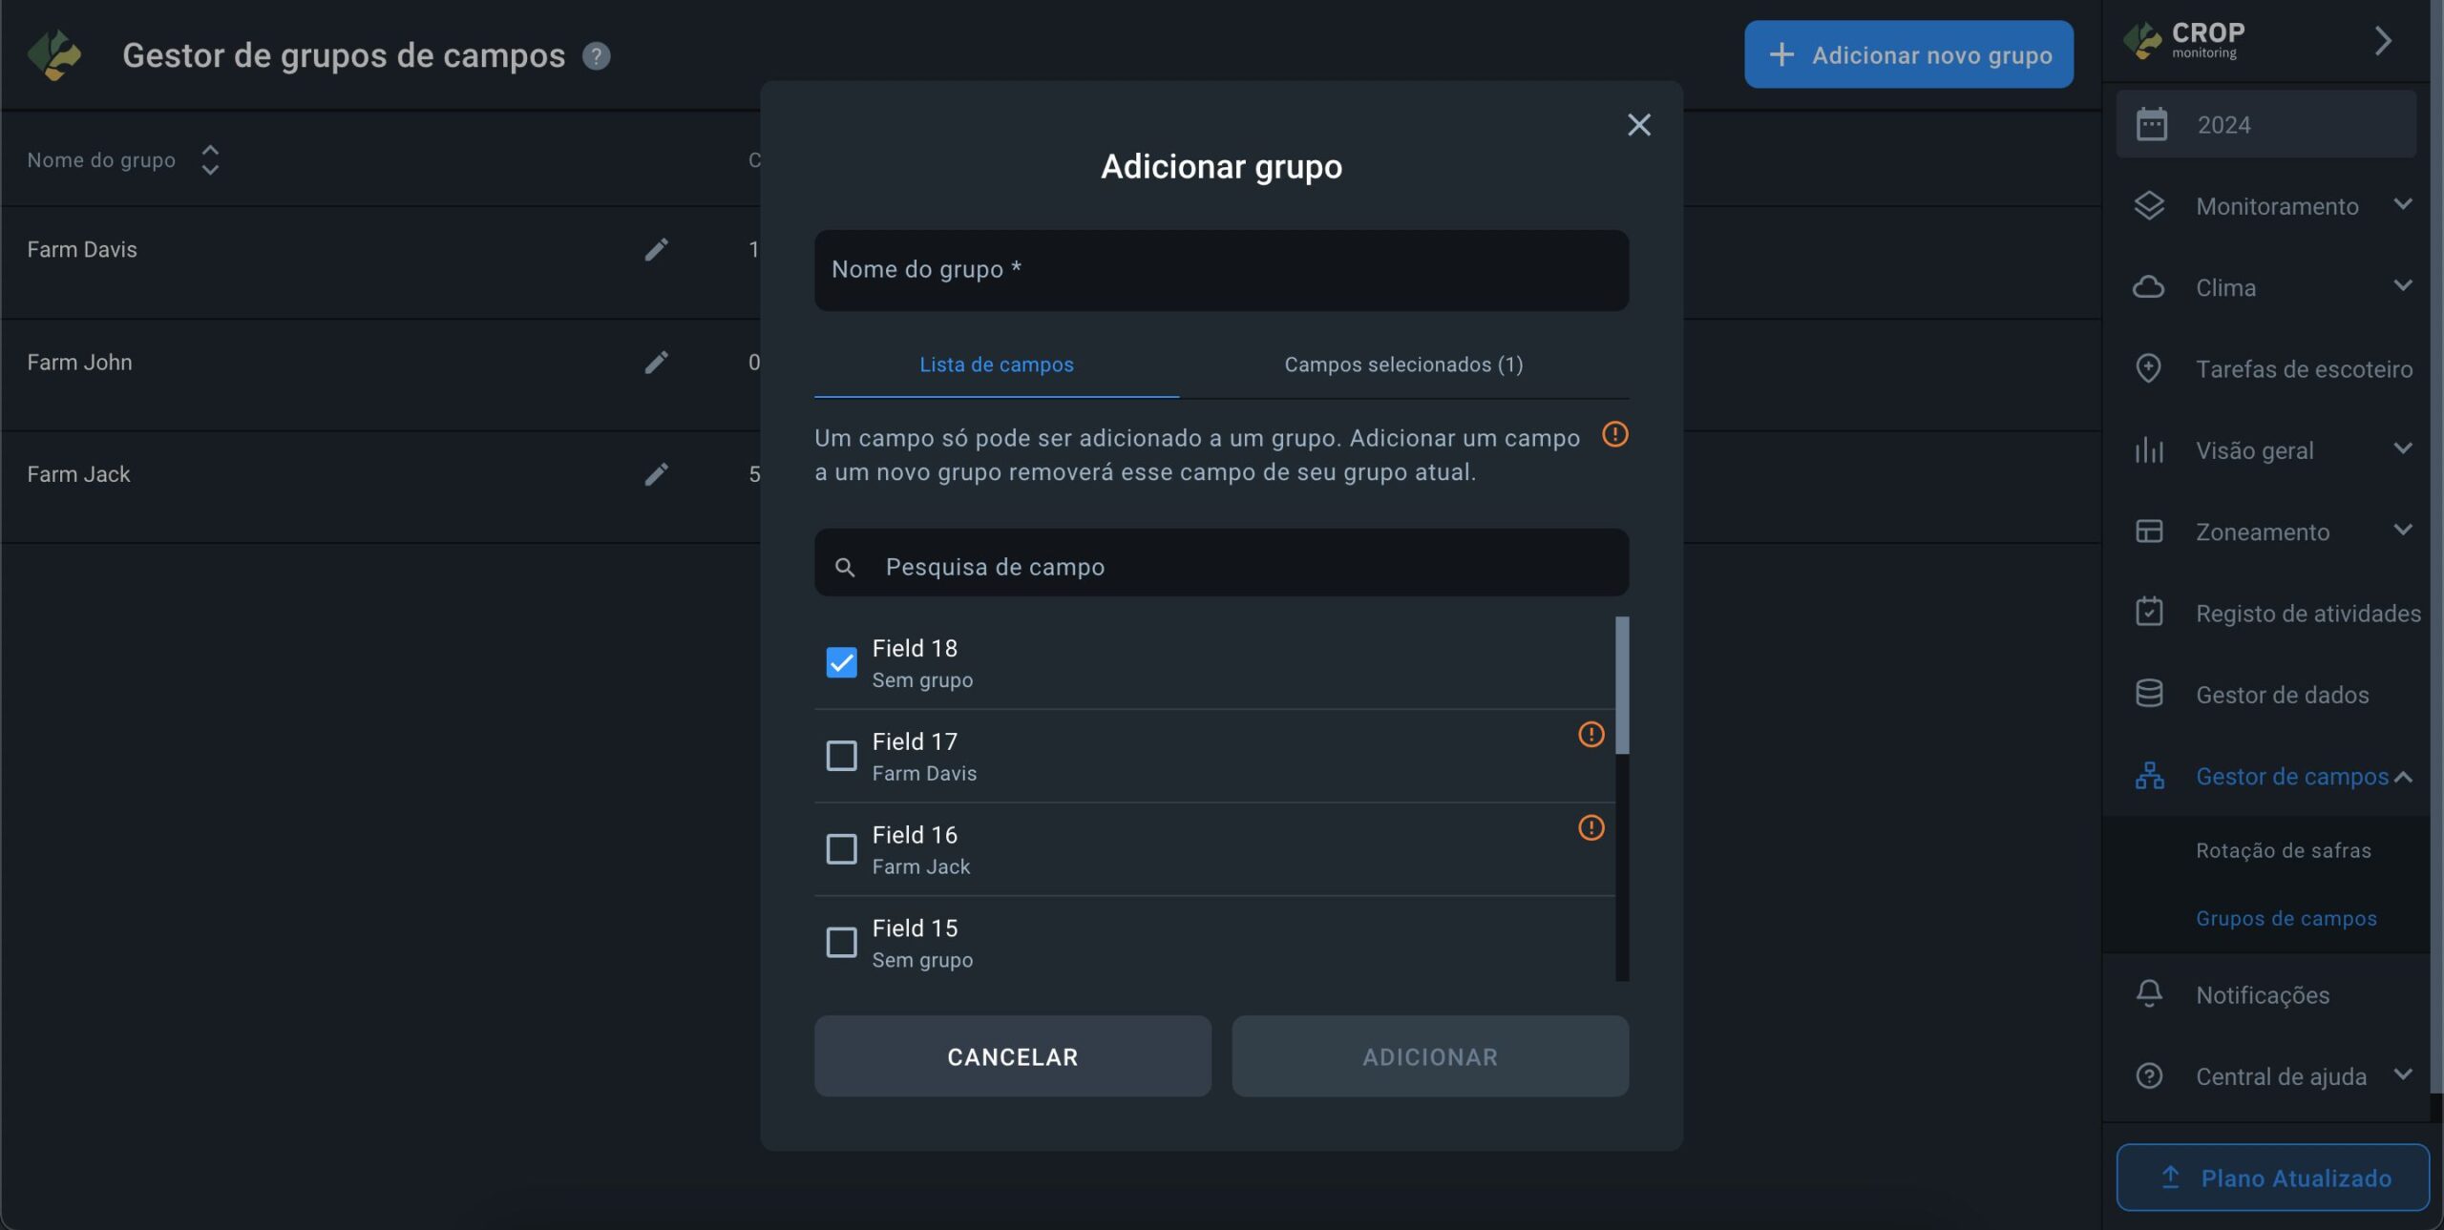
Task: Click the 2024 calendar icon in sidebar
Action: (x=2151, y=125)
